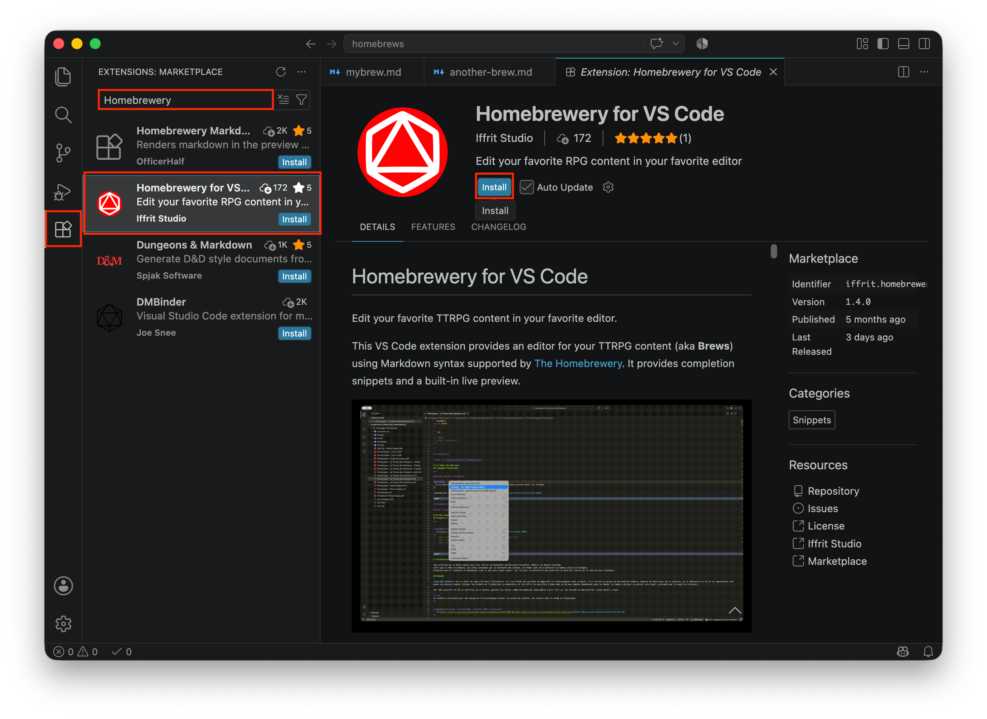Switch to the another-brew.md tab

(x=489, y=72)
